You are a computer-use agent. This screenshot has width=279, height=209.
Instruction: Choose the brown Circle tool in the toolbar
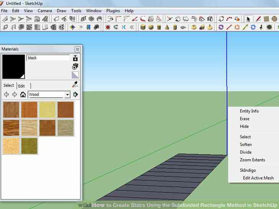click(x=274, y=19)
